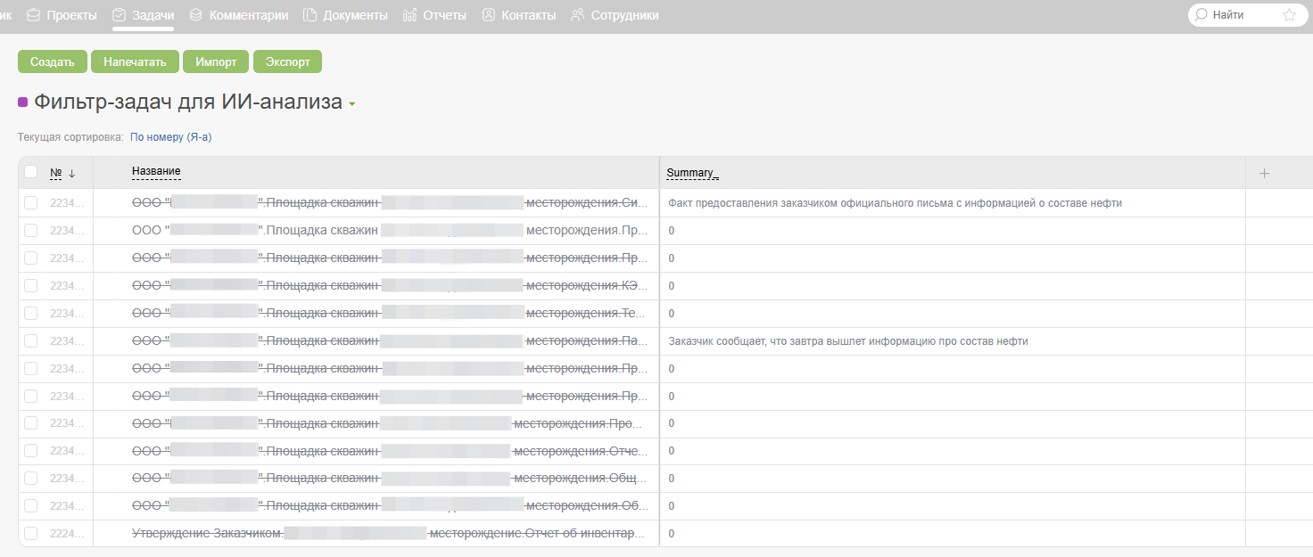This screenshot has height=557, width=1313.
Task: Click the Employees people icon
Action: pos(577,14)
